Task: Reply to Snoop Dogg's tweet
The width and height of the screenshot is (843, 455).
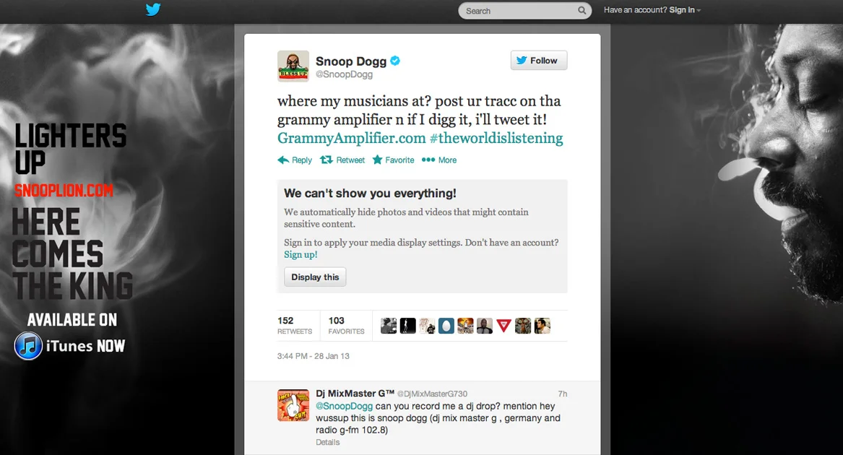Action: click(295, 160)
